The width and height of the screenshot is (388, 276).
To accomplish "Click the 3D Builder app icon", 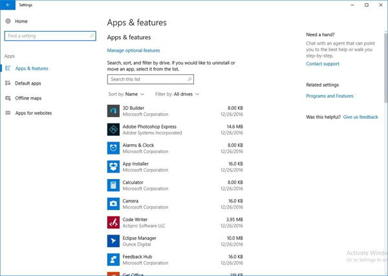I will 113,111.
